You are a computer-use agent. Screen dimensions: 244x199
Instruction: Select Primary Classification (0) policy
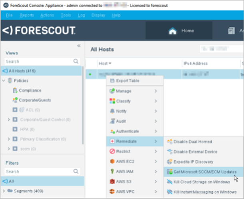(43, 139)
